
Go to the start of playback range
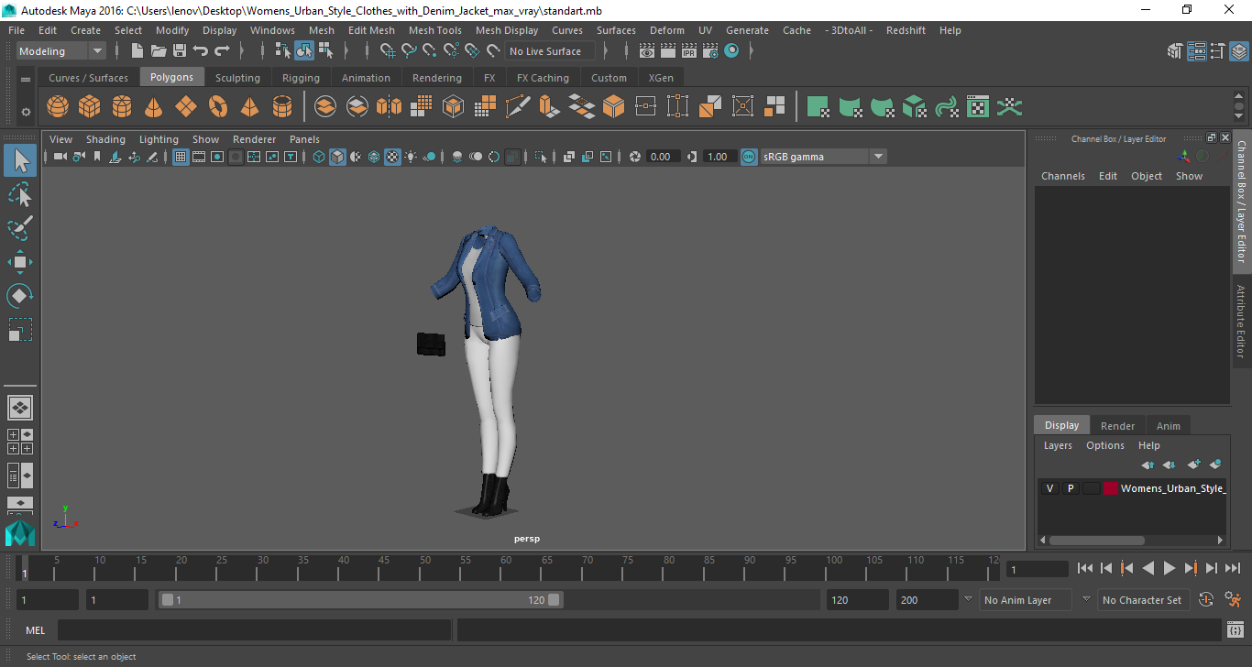click(1085, 568)
